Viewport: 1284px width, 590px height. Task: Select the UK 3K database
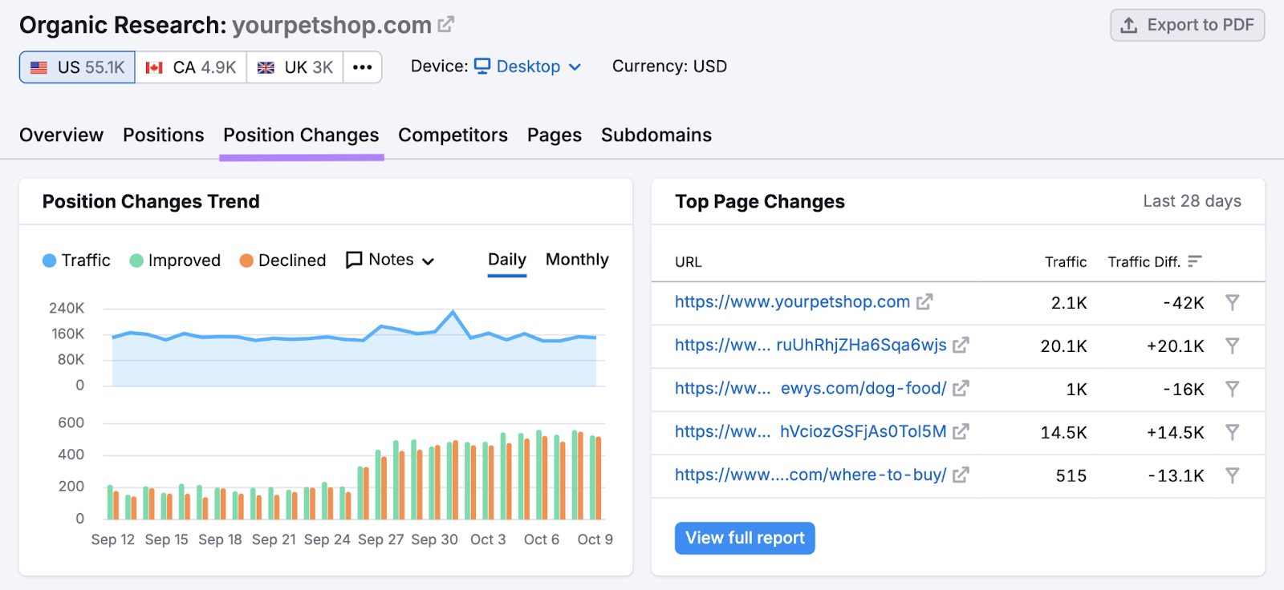pos(295,67)
